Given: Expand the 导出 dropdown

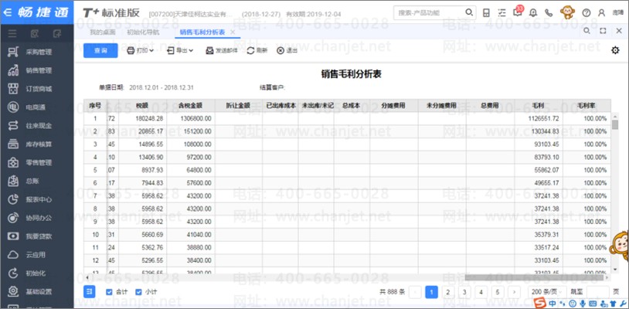Looking at the screenshot, I should coord(182,50).
